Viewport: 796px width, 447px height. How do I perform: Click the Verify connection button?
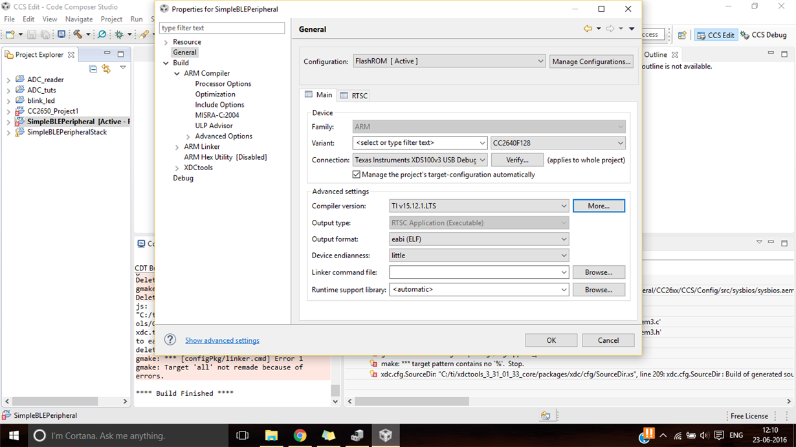[x=517, y=160]
